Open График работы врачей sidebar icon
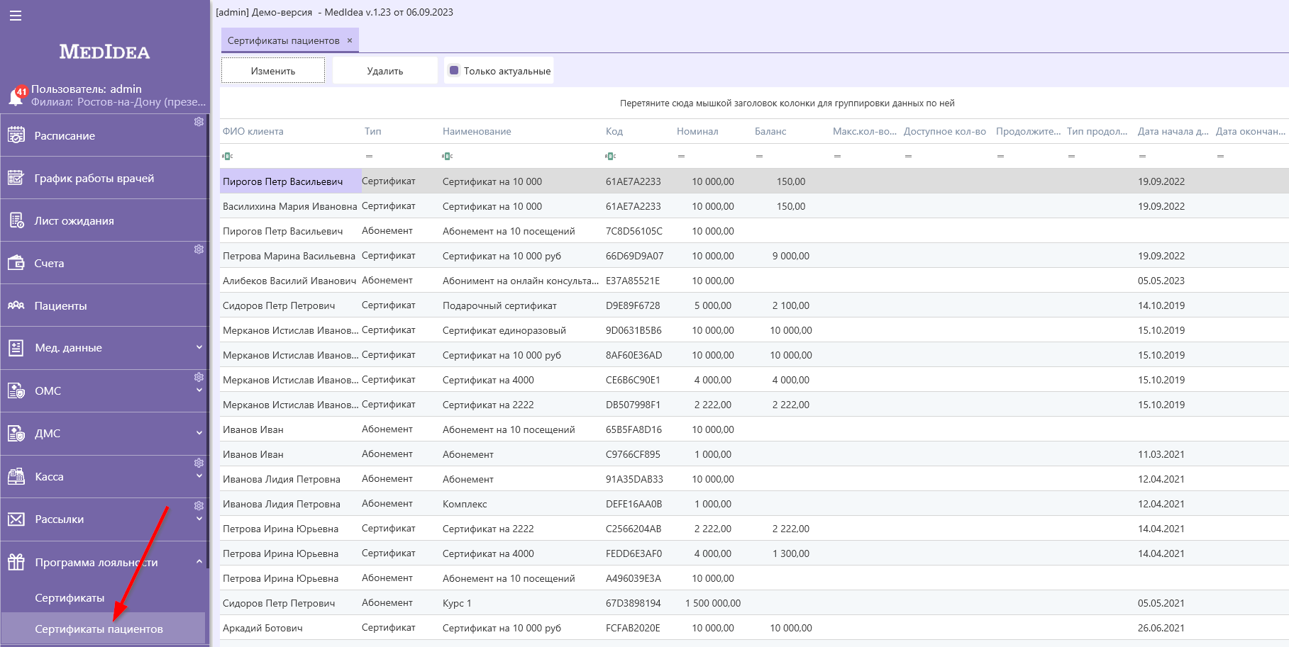The image size is (1289, 647). 16,178
